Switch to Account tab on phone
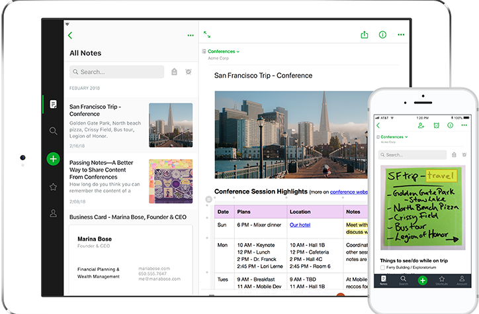 tap(462, 280)
